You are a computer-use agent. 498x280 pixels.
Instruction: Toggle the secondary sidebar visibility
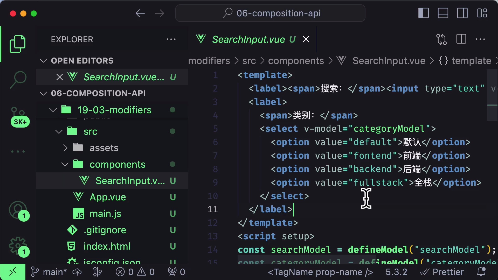pos(462,13)
